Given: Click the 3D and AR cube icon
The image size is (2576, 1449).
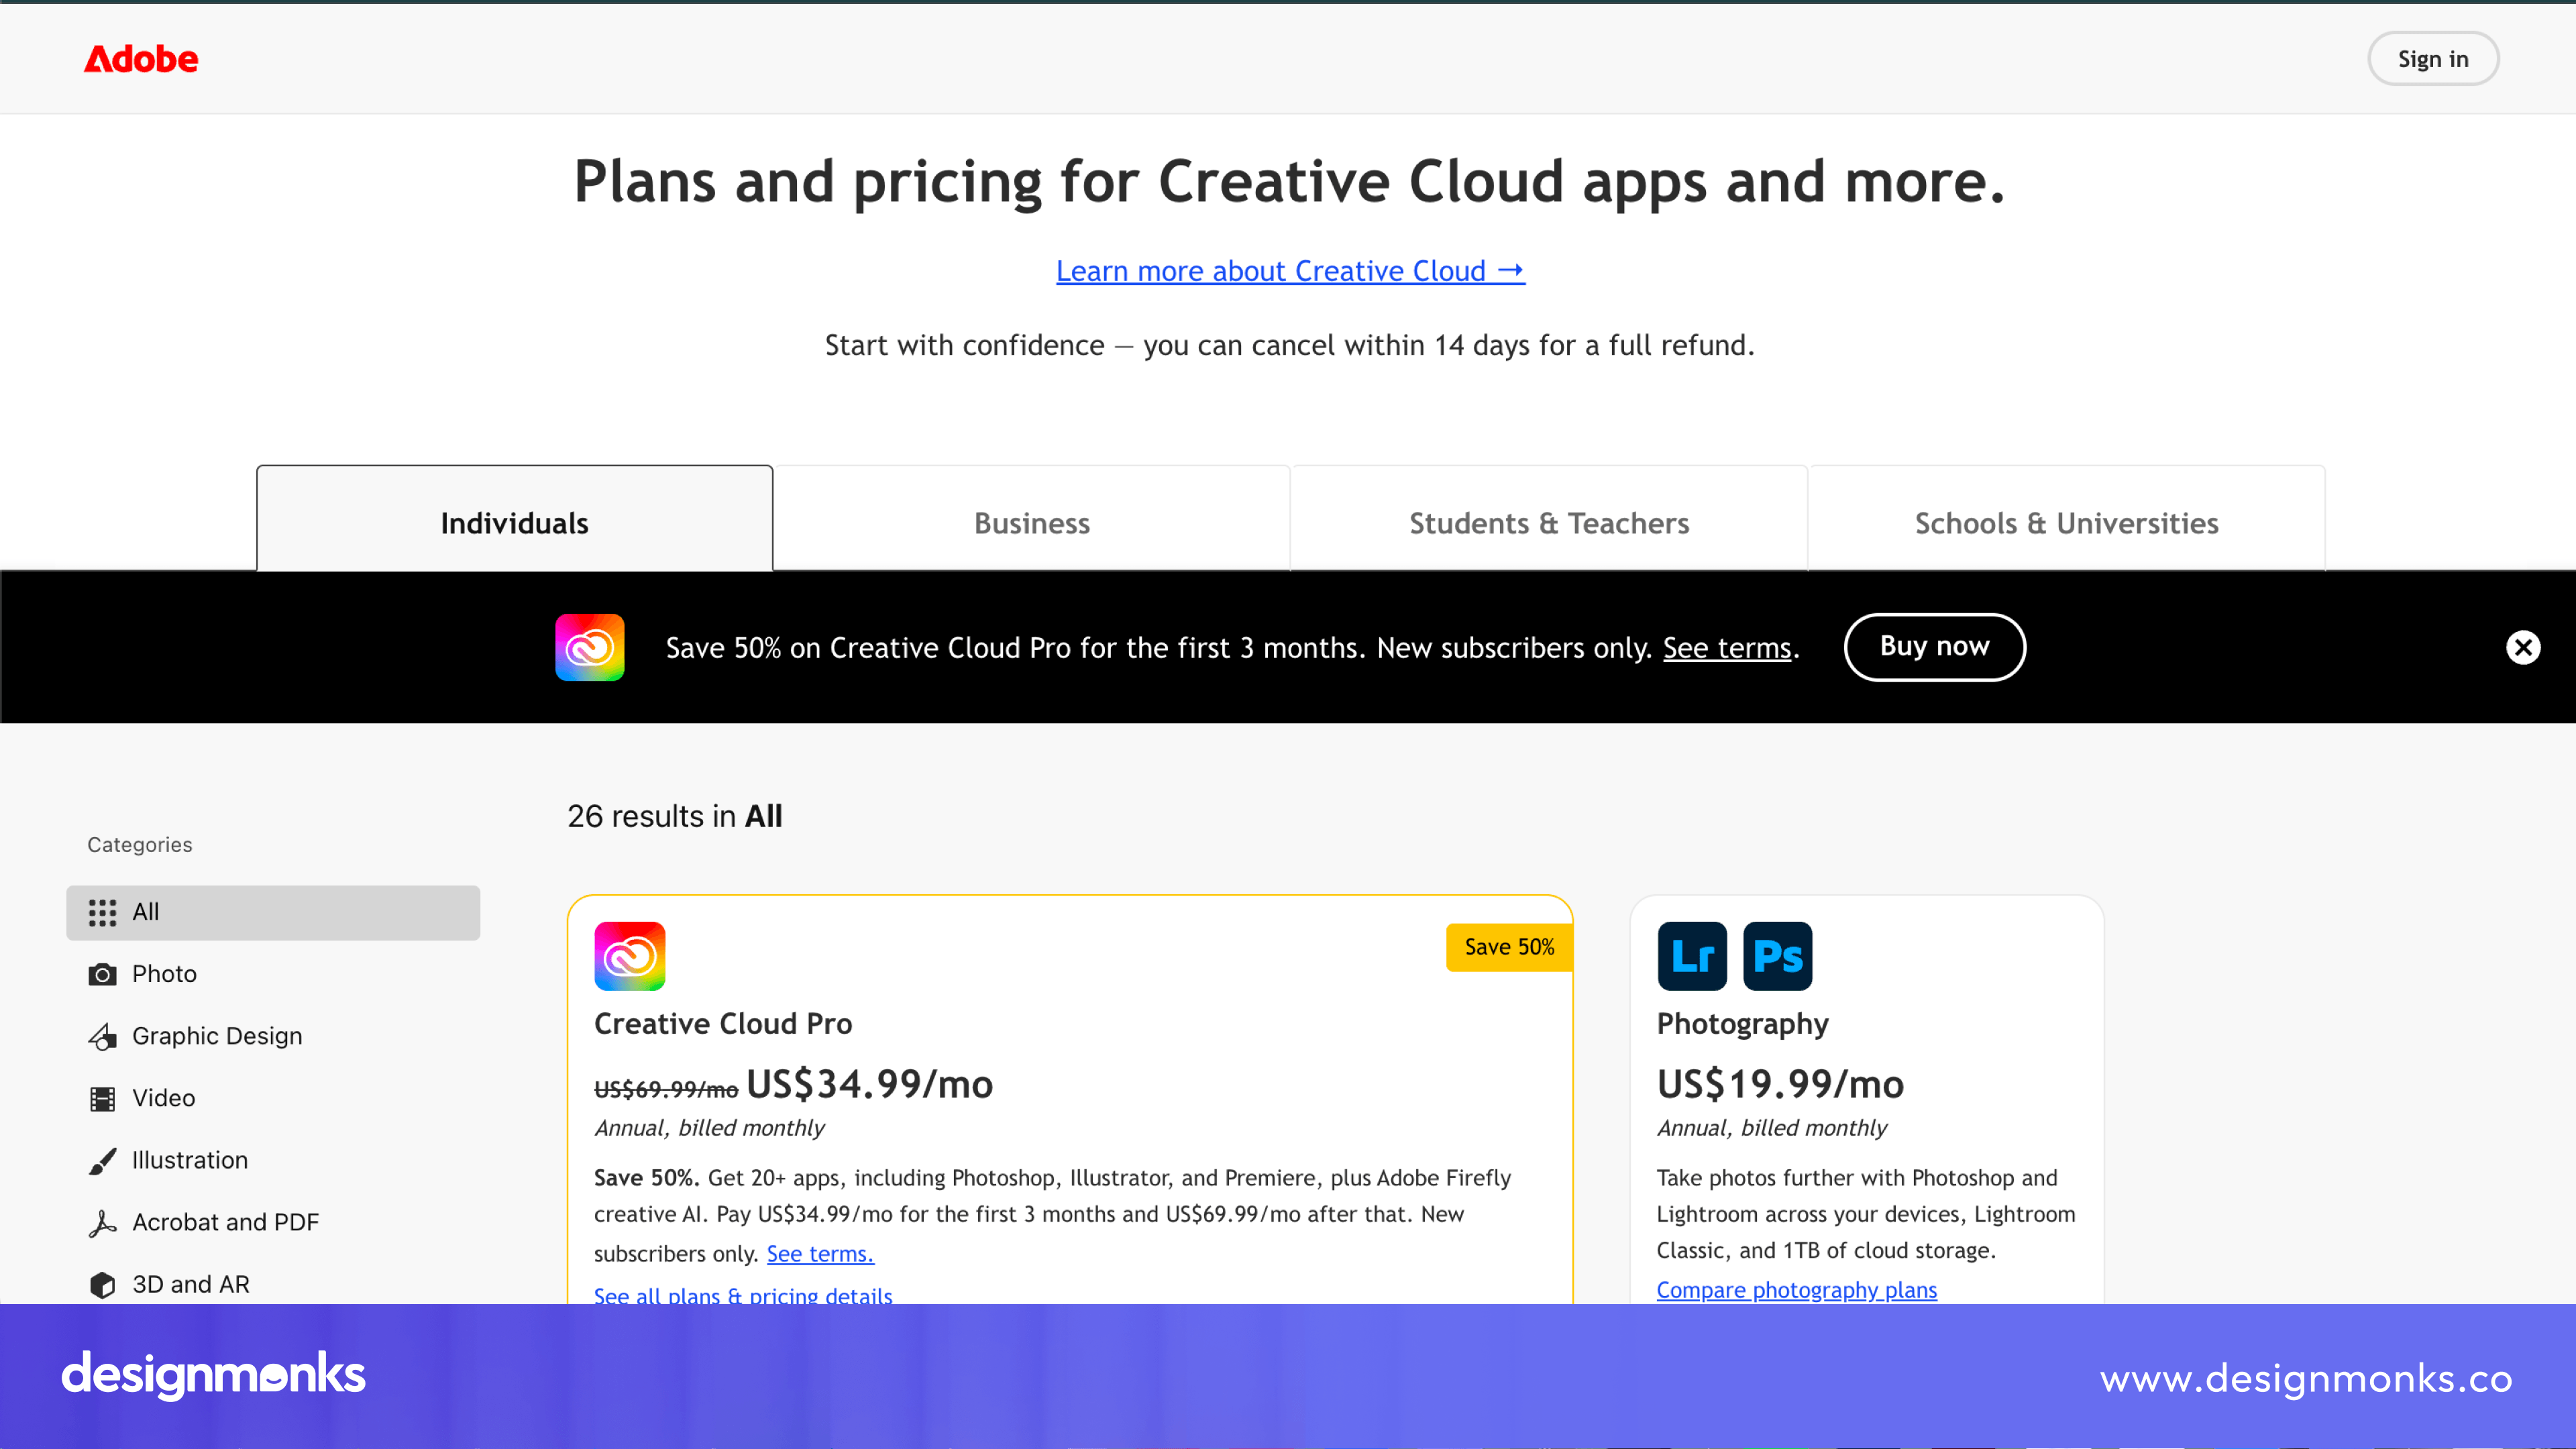Looking at the screenshot, I should [x=102, y=1285].
